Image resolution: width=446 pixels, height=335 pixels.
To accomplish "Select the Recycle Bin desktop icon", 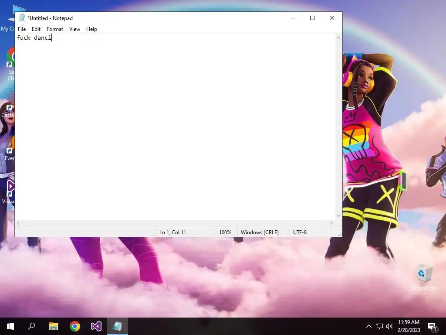I will coord(424,277).
